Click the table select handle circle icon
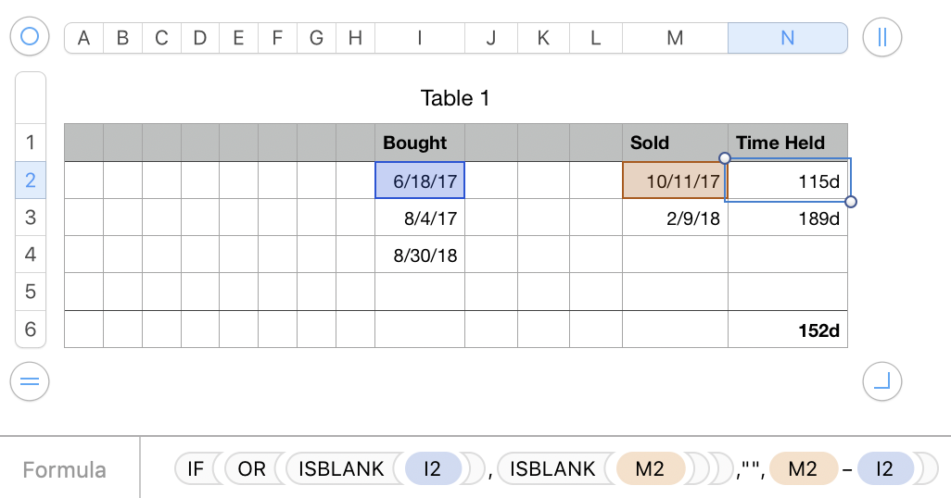The image size is (951, 498). (30, 37)
